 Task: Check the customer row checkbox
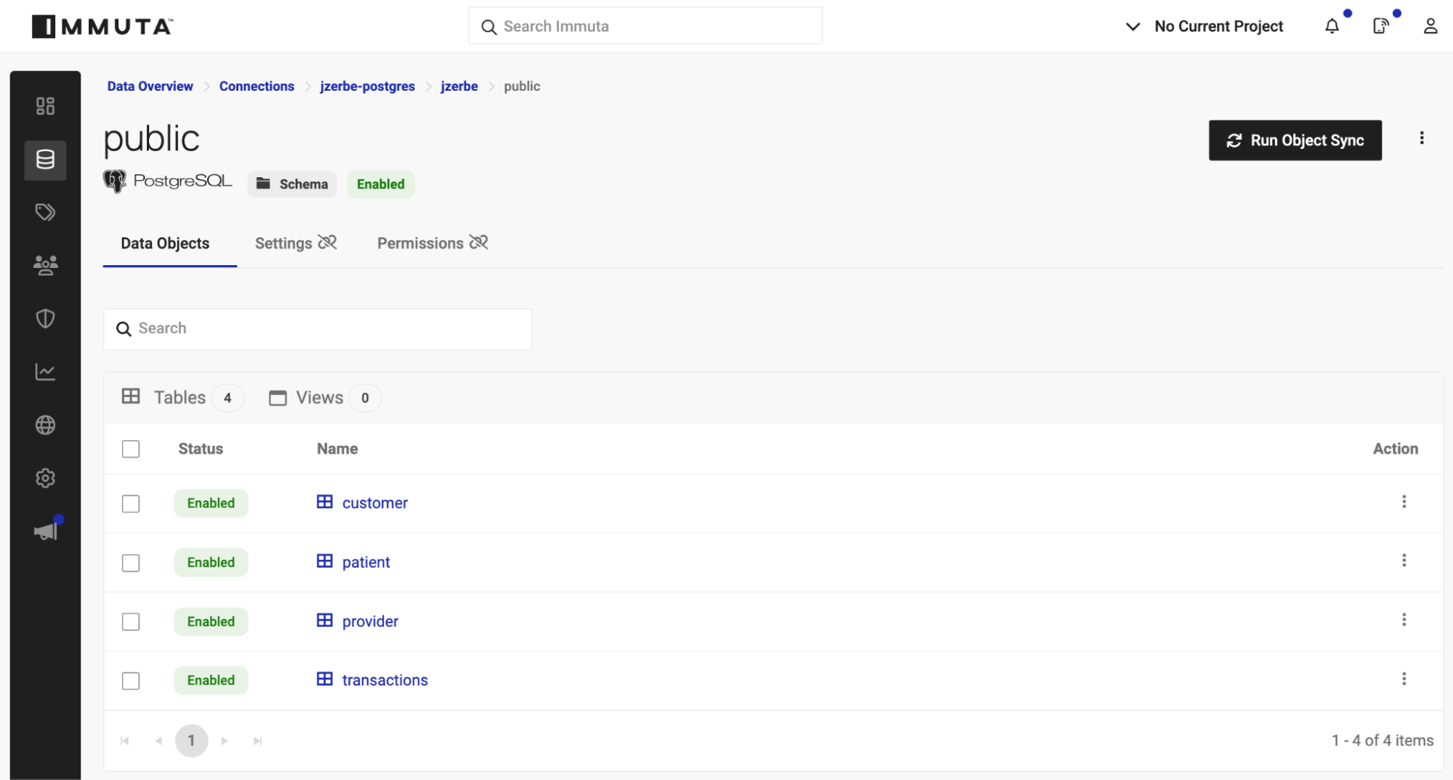click(131, 503)
